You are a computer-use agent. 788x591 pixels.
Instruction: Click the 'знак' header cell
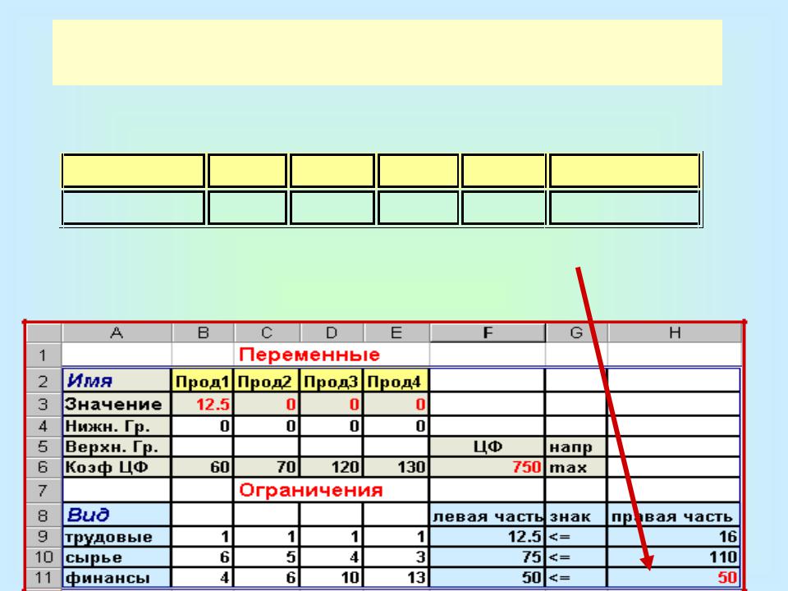click(x=576, y=515)
